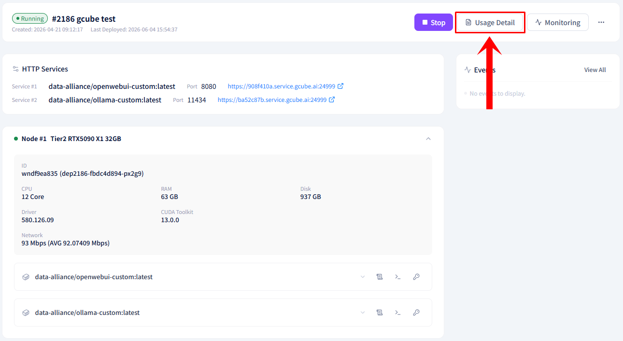623x341 pixels.
Task: Open external link icon for port 11434 service
Action: (332, 99)
